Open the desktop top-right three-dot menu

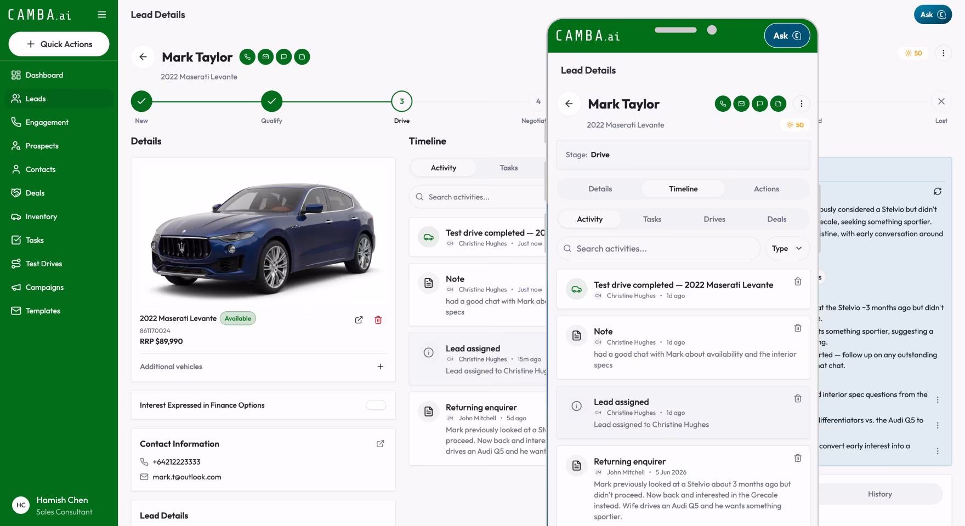click(x=943, y=53)
